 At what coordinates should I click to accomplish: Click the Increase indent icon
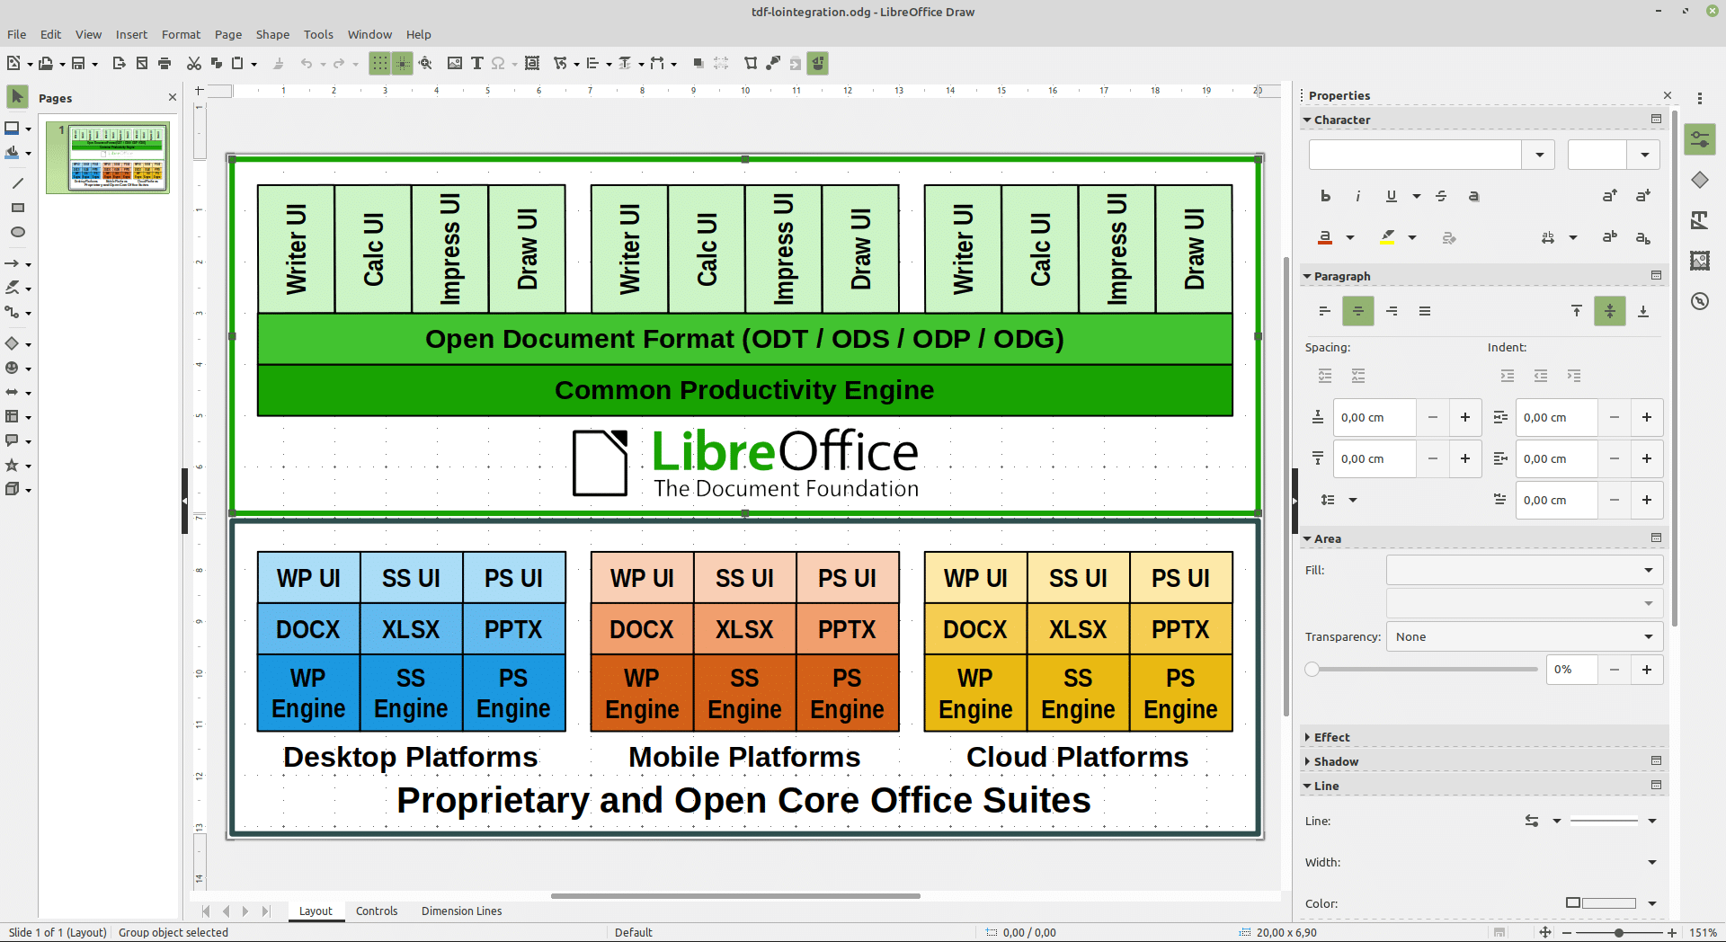click(x=1508, y=376)
